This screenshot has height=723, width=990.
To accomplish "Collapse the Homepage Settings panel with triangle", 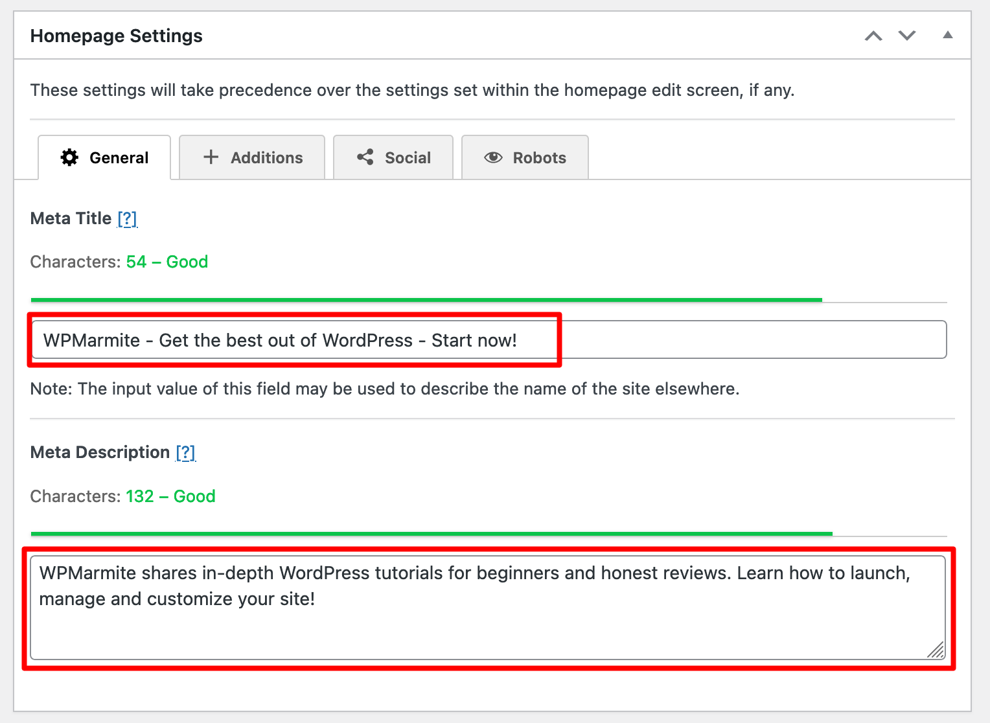I will [947, 35].
